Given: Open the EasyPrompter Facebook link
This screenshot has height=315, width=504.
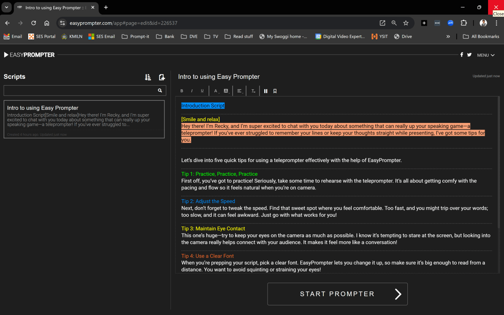Looking at the screenshot, I should [462, 55].
